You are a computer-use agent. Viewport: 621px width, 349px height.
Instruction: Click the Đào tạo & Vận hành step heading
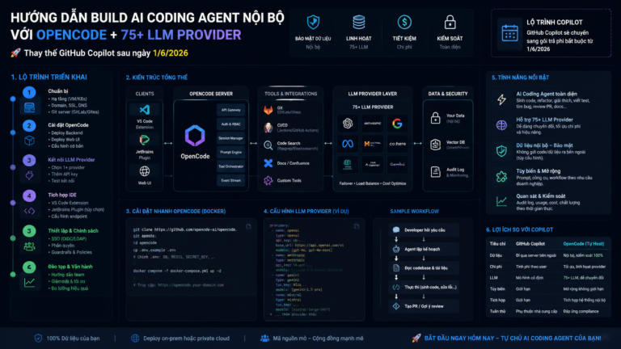coord(70,267)
